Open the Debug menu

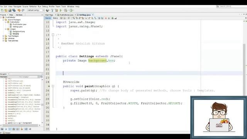(x=45, y=7)
